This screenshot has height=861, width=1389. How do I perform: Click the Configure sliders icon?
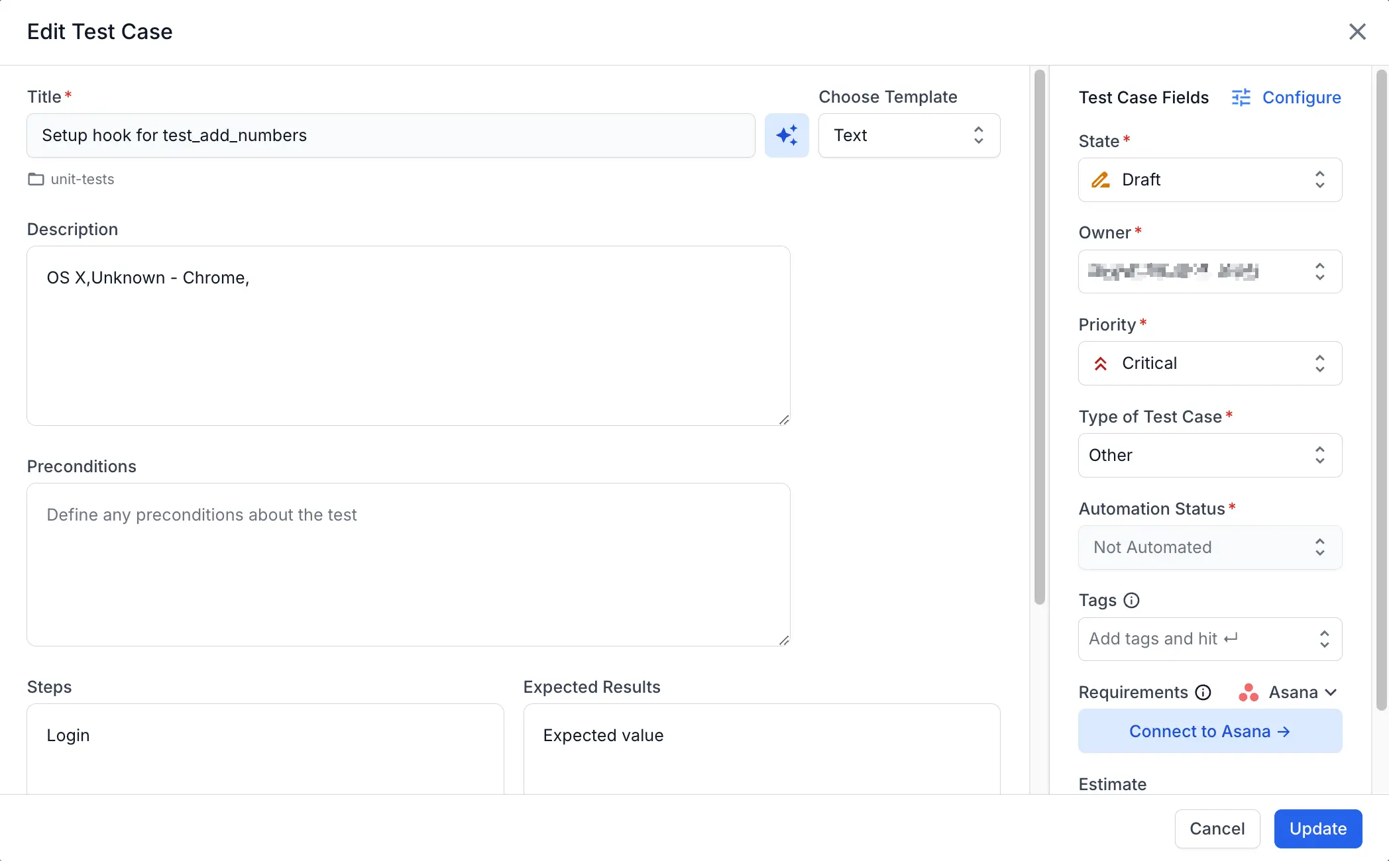[x=1241, y=97]
